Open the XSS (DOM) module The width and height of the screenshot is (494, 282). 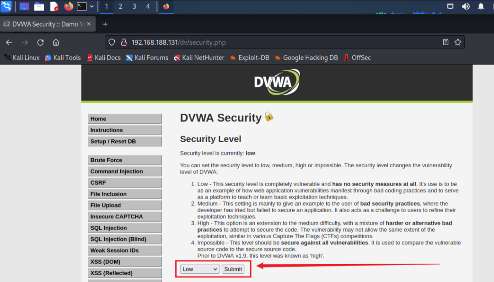(x=125, y=262)
